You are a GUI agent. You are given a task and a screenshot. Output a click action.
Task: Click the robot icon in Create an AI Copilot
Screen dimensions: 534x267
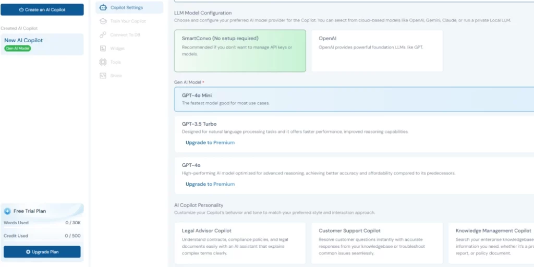21,10
